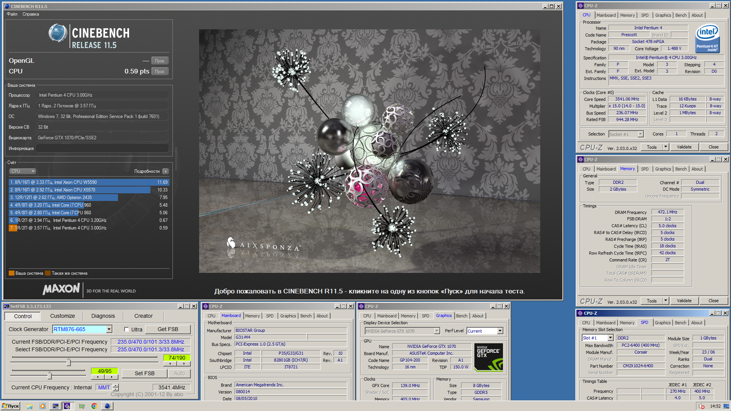Open the Clock Generator RTM876-665 dropdown
Screen dimensions: 731x411
point(109,329)
